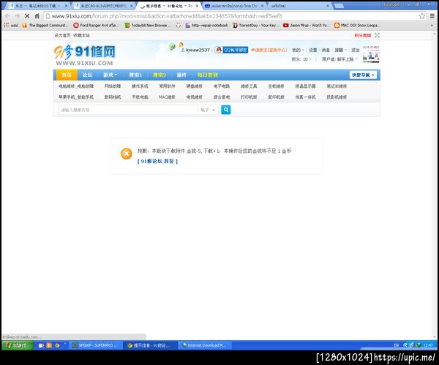Click the orange error X icon in message

click(127, 154)
